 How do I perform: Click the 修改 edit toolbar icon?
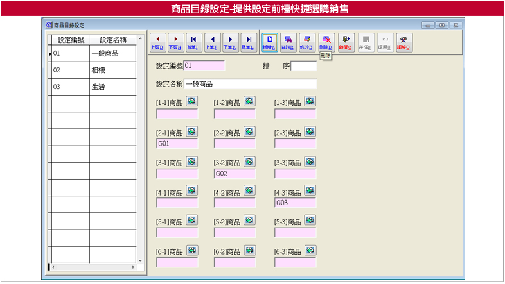click(308, 42)
